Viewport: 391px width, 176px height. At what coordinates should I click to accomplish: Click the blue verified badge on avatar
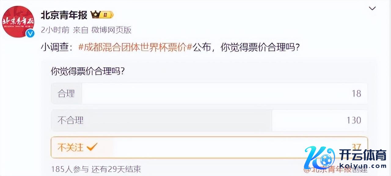pyautogui.click(x=30, y=33)
